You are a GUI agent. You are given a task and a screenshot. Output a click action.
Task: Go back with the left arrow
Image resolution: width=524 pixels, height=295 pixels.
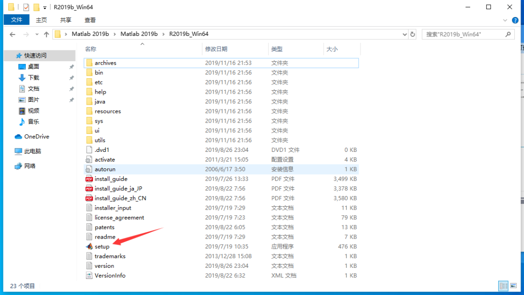coord(12,34)
